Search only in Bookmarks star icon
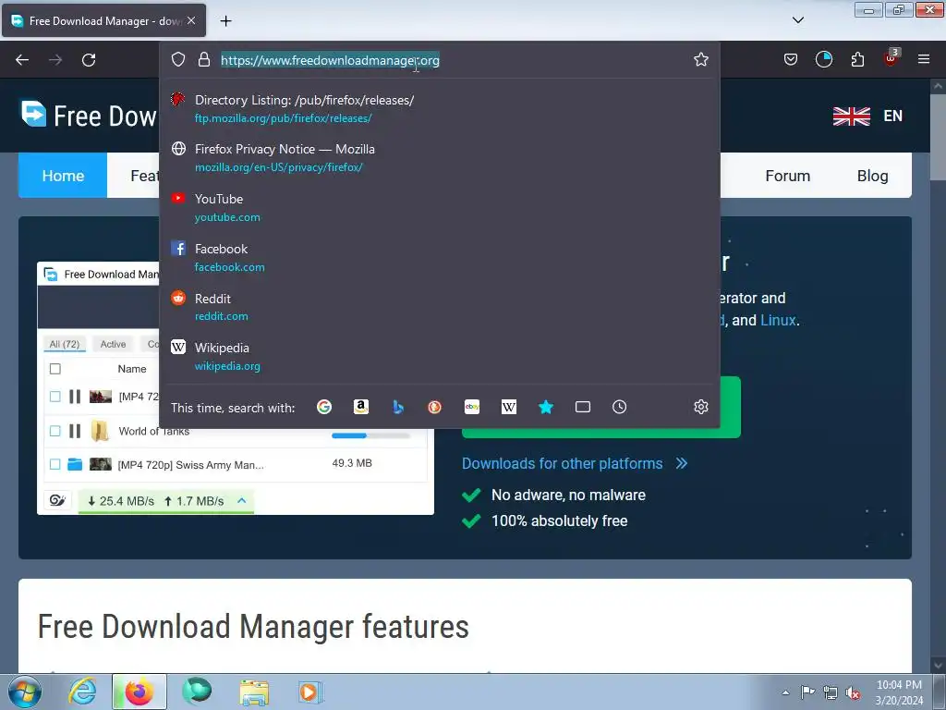 point(545,407)
